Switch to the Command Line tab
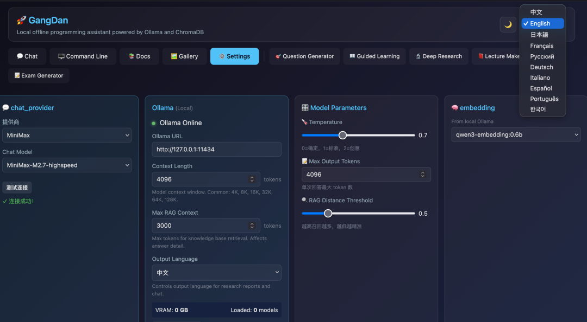Viewport: 587px width, 322px height. (x=83, y=56)
